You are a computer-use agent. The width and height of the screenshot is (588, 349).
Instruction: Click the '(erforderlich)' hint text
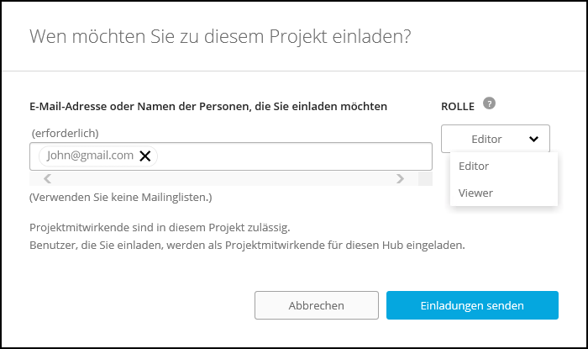point(66,134)
